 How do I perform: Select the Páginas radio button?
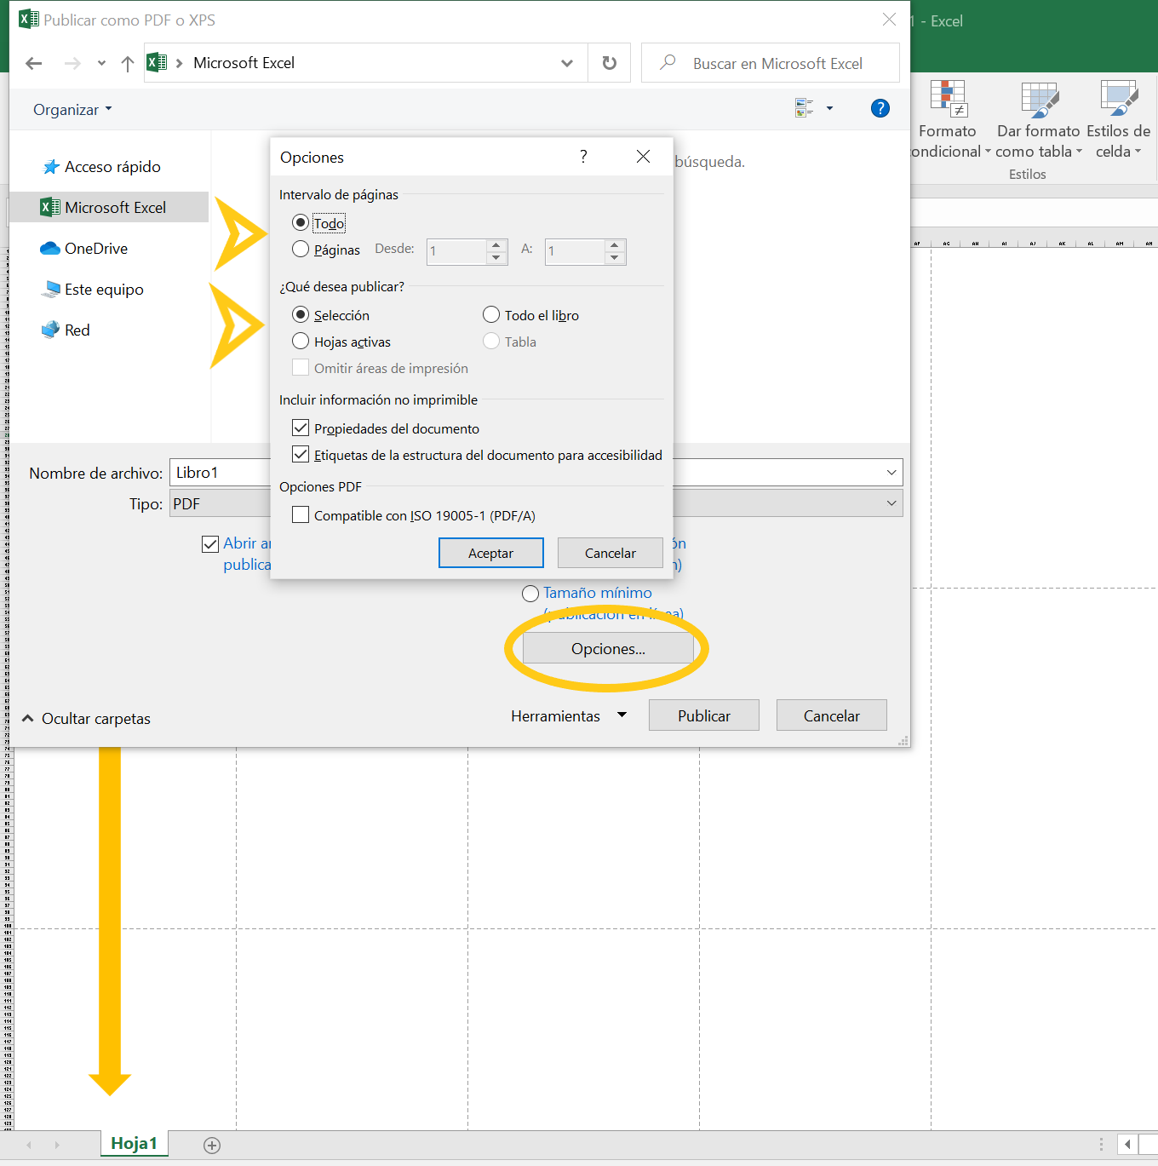coord(301,250)
